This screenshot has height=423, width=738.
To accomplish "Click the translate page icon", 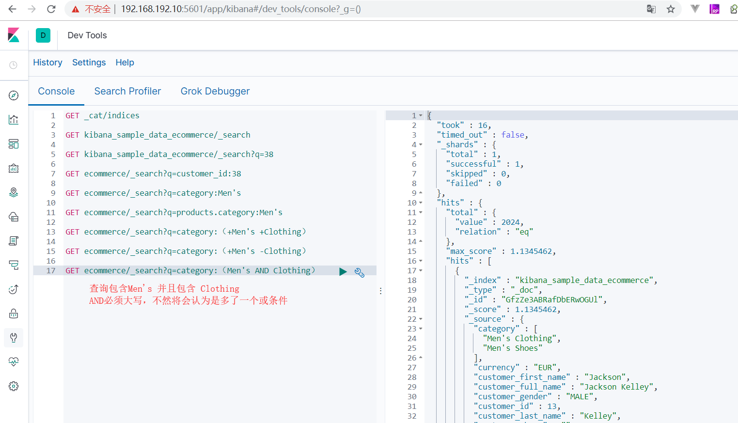I will [x=651, y=9].
